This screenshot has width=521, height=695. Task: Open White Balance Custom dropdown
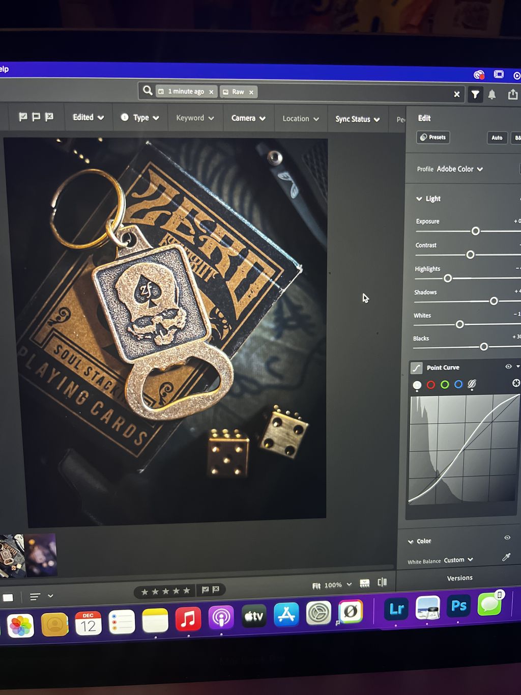[x=458, y=560]
